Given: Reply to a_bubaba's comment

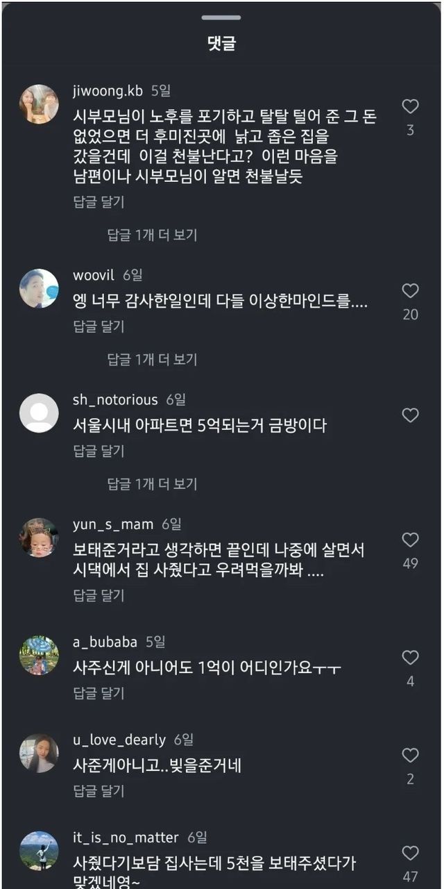Looking at the screenshot, I should coord(99,692).
